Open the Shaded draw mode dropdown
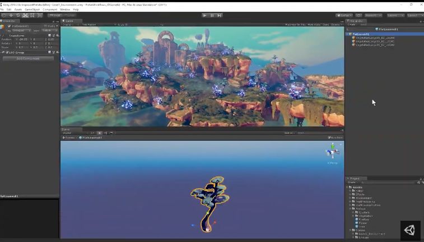Screen dimensions: 424x242 75,133
